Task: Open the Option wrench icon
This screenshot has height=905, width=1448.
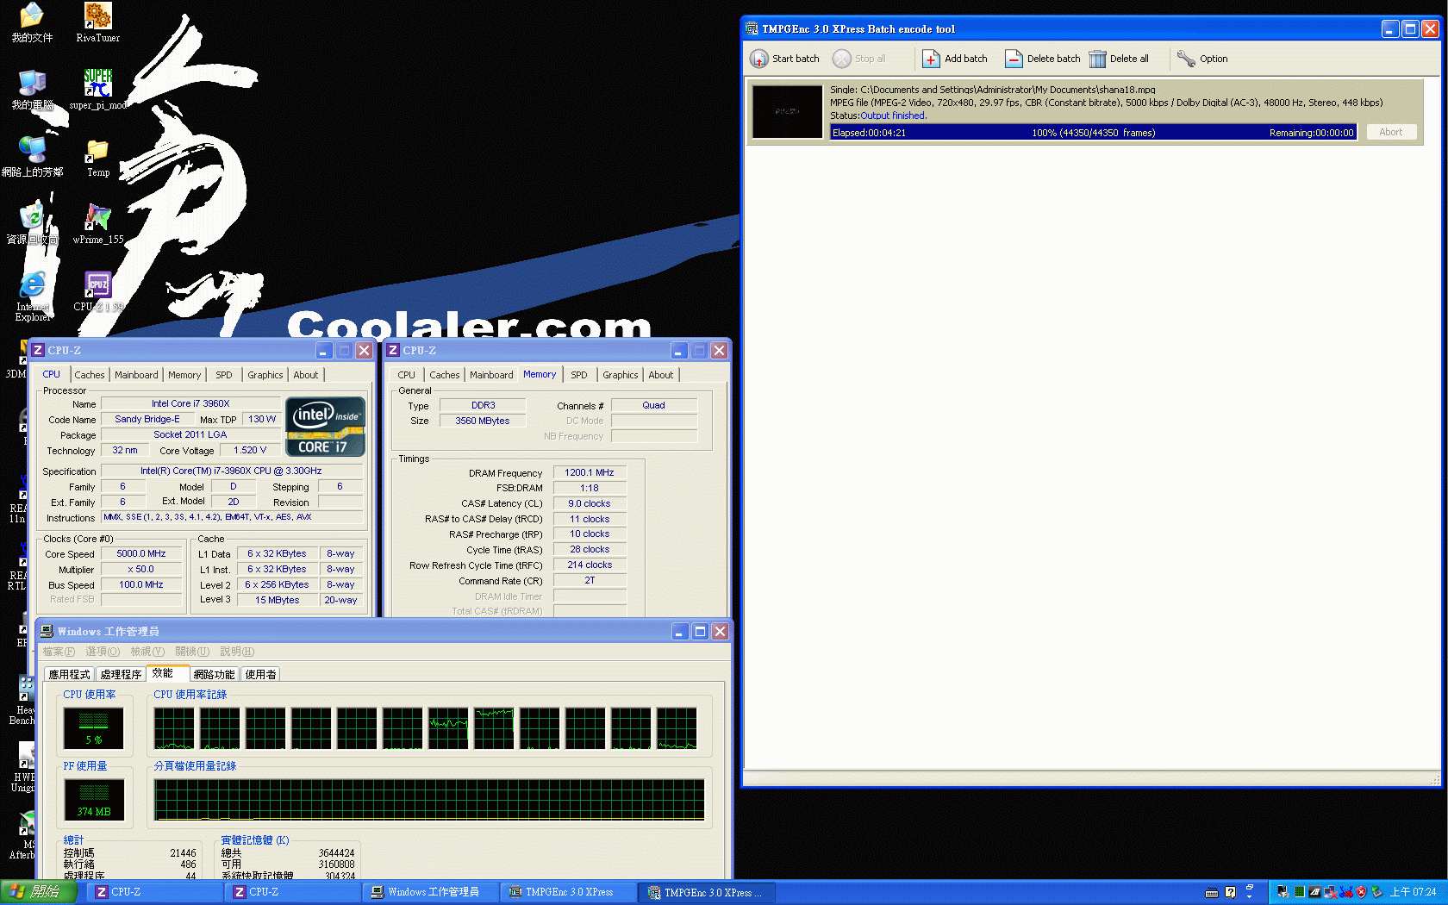Action: 1186,59
